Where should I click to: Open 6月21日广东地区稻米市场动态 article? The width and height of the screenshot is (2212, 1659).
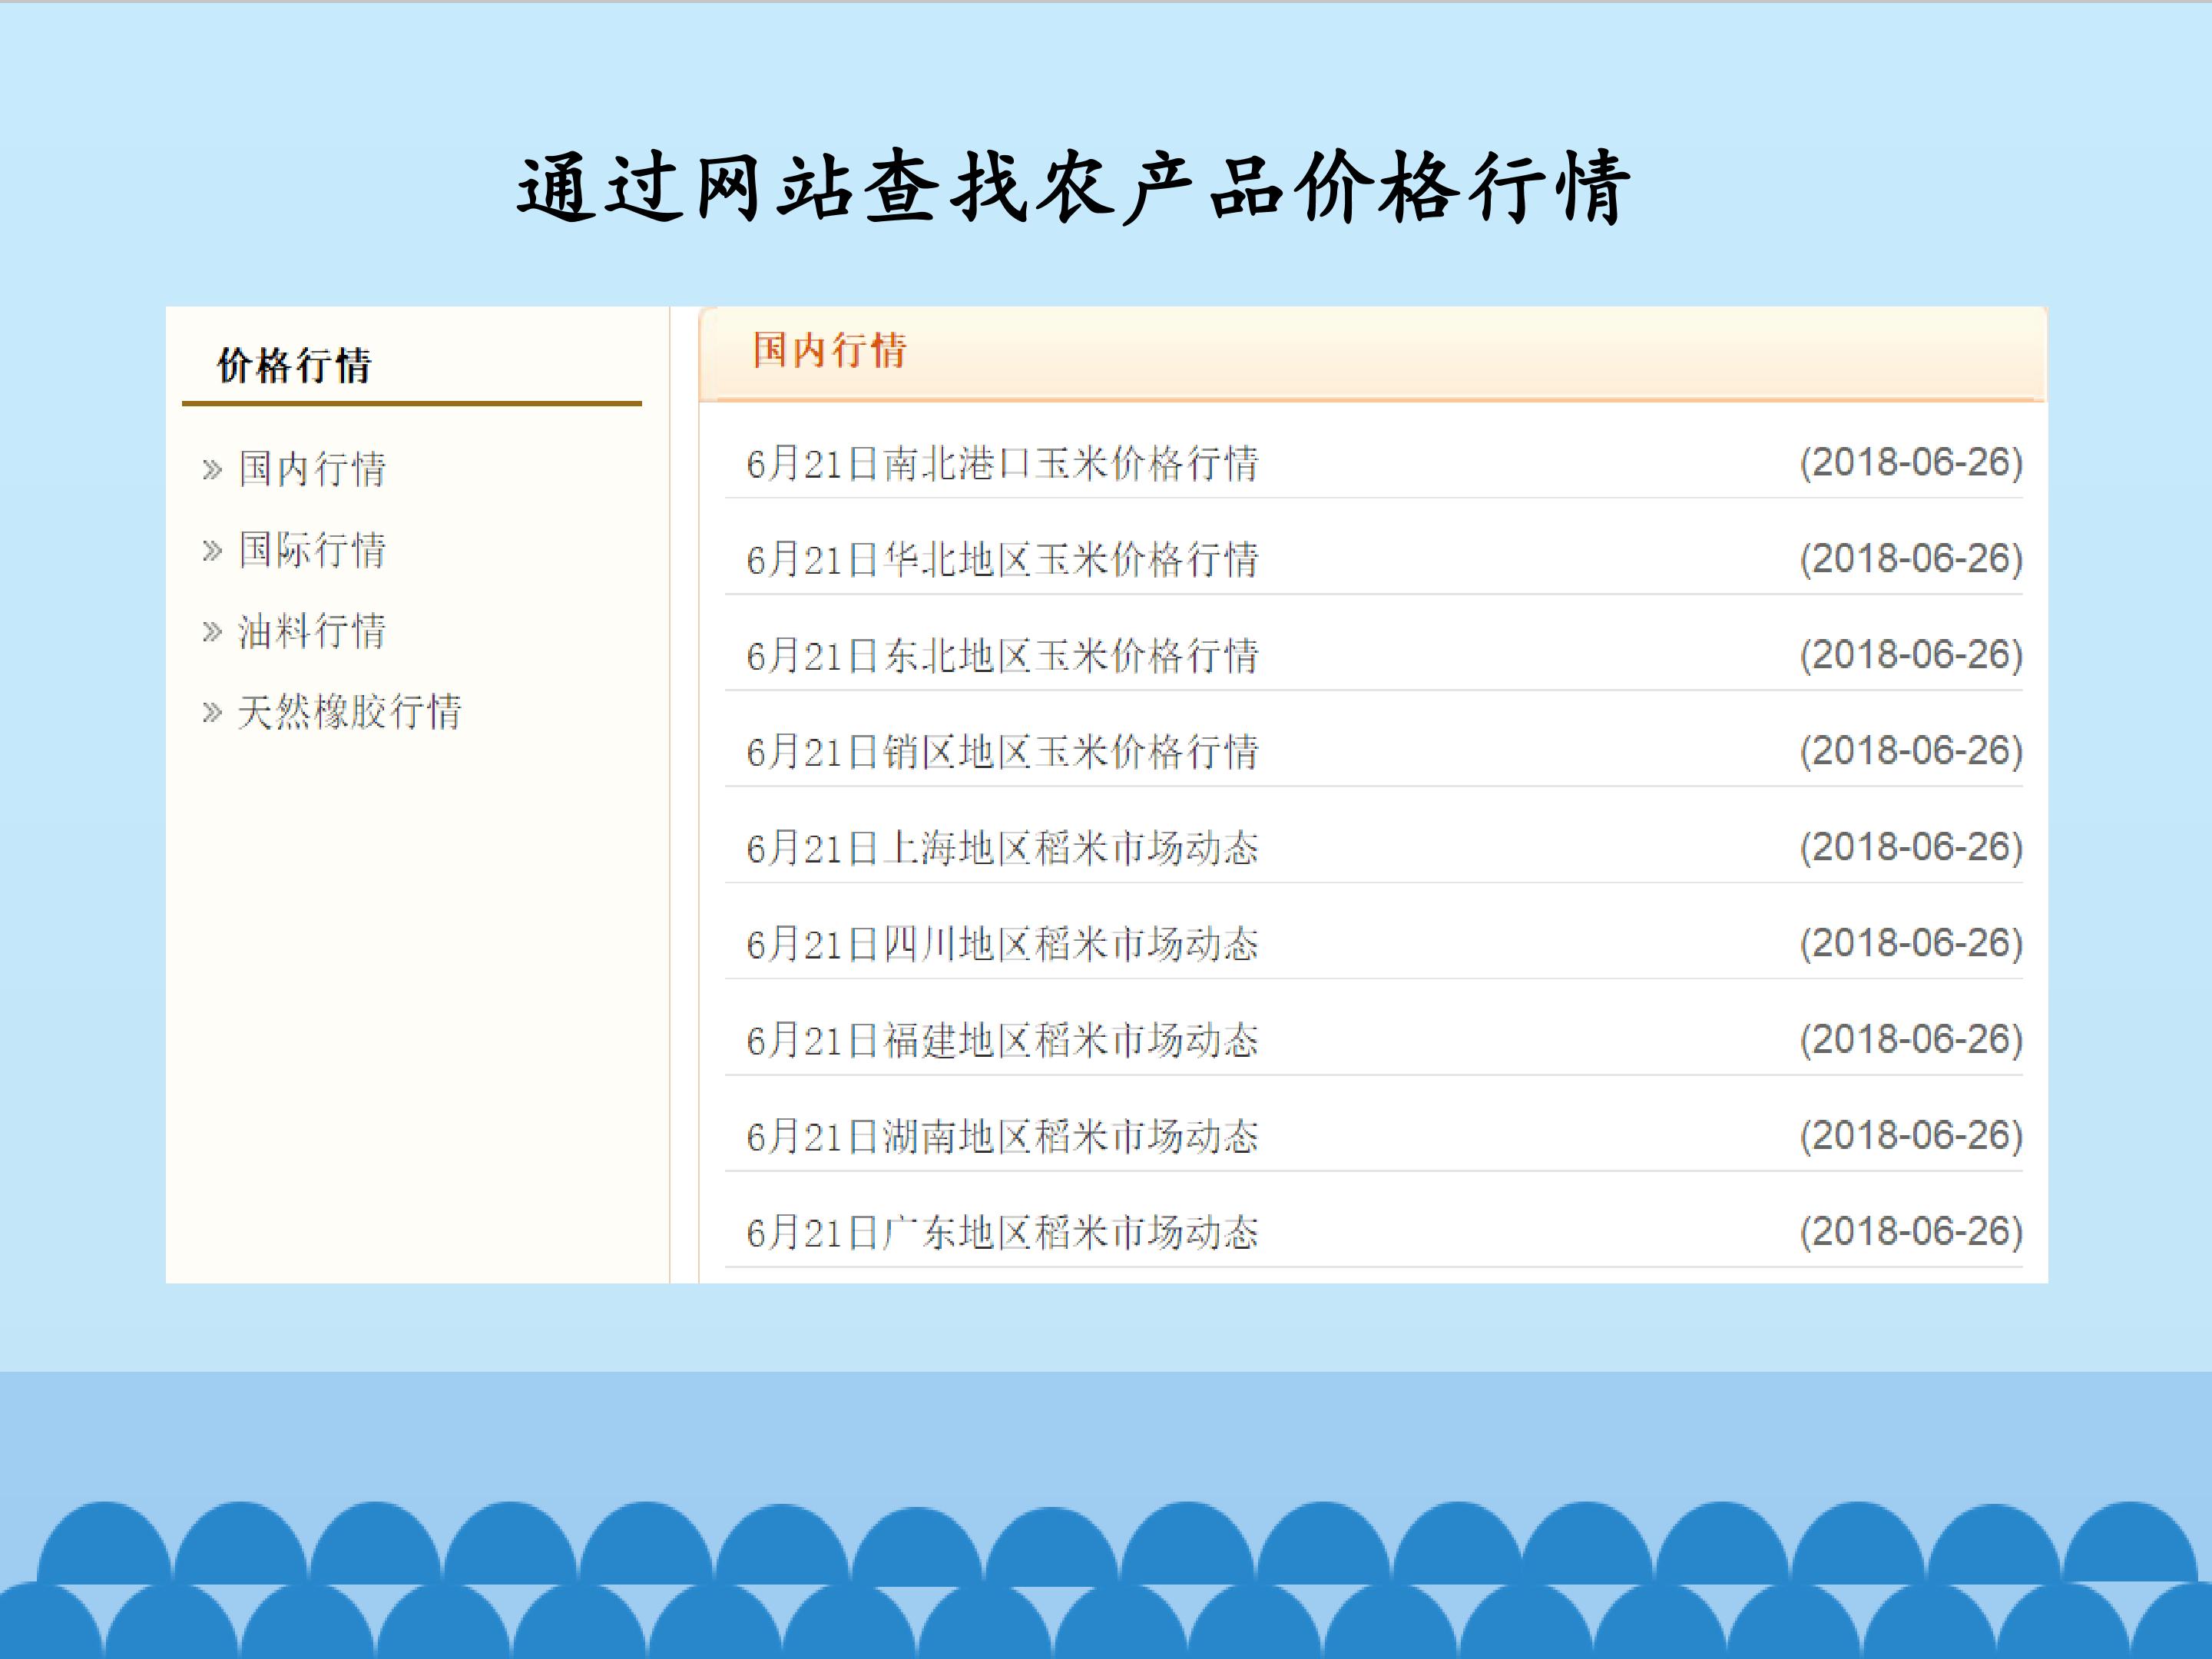tap(1002, 1233)
